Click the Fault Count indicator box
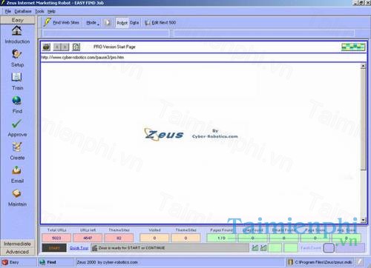Viewport: 371px width, 268px height. (x=329, y=248)
